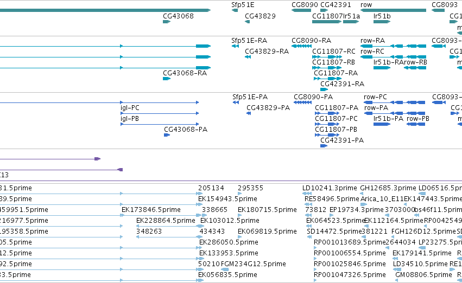Select the CG43068-RA transcript label

[x=185, y=73]
